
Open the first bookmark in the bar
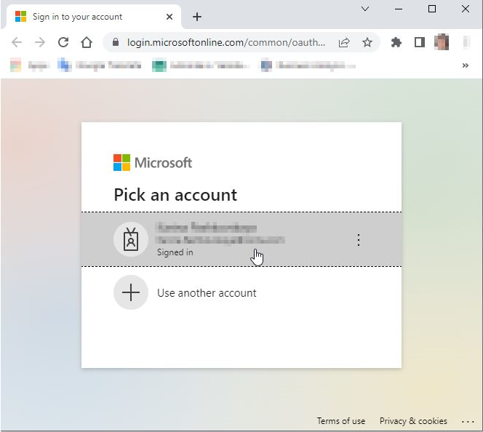click(30, 65)
